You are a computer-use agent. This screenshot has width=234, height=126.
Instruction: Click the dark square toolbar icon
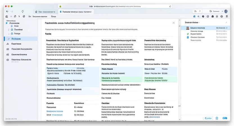213,16
